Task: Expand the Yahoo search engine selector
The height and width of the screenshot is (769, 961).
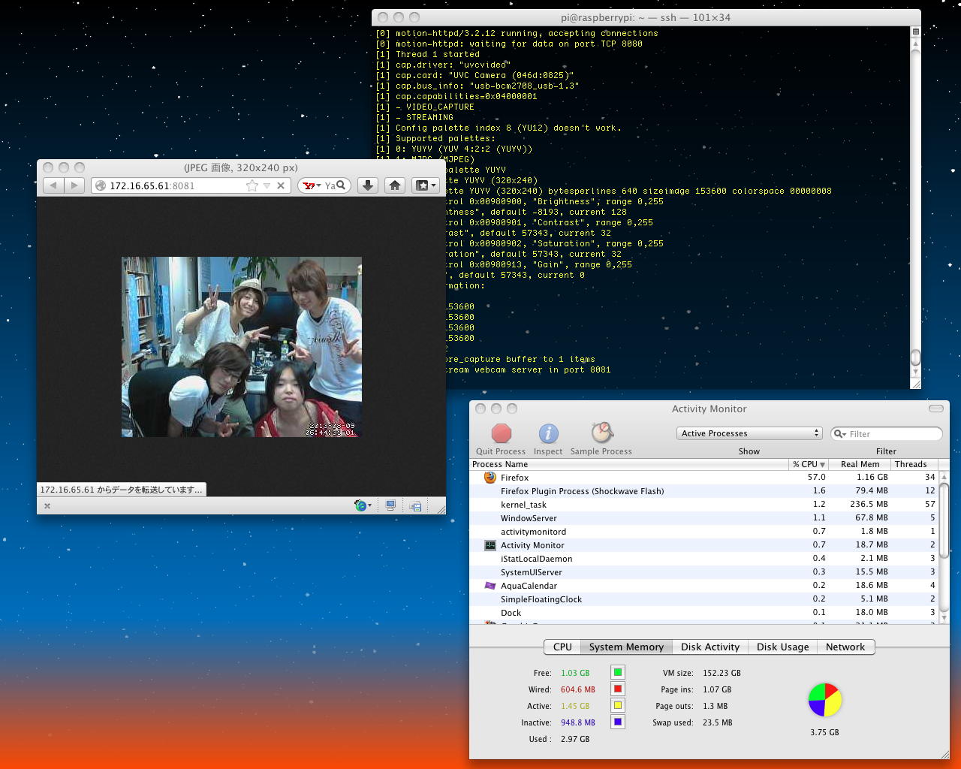Action: [x=312, y=185]
